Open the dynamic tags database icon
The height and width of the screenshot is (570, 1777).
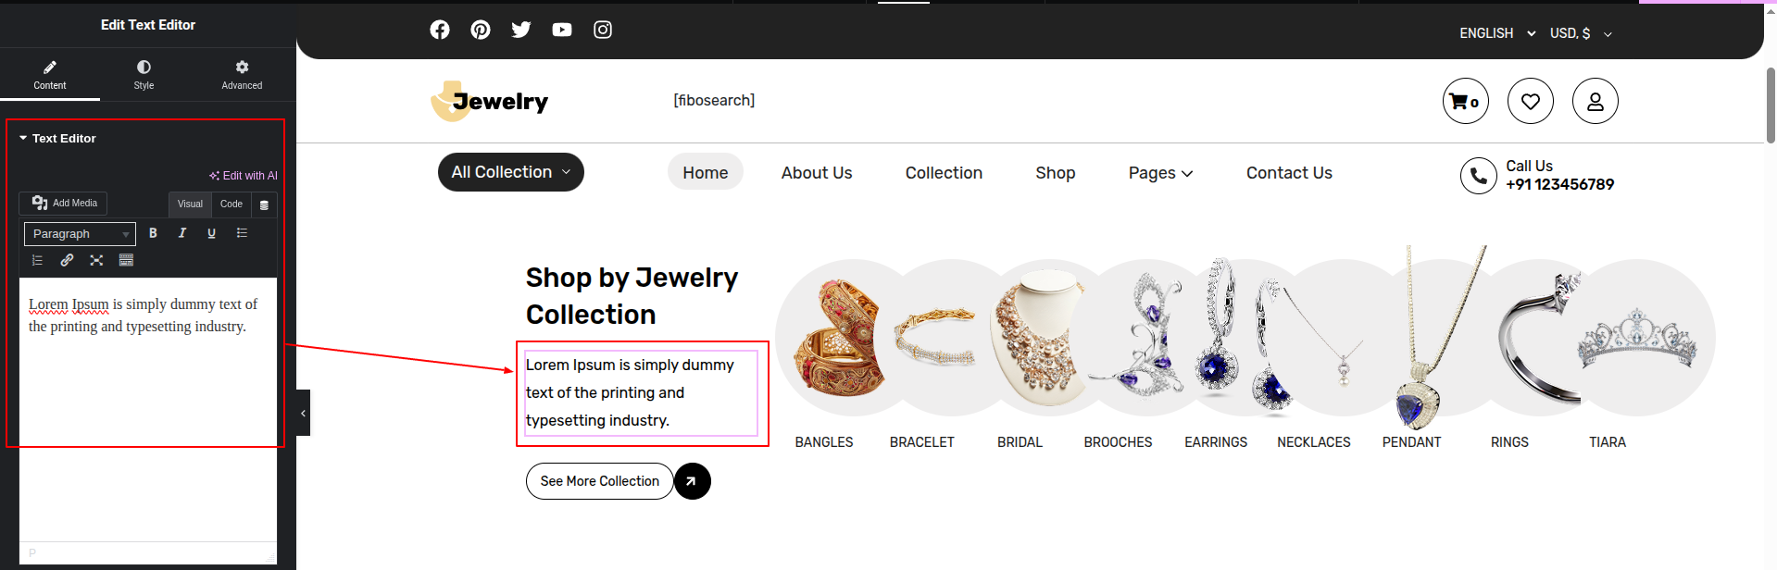[264, 204]
